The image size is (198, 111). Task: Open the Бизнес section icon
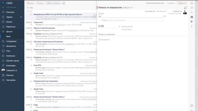pyautogui.click(x=3, y=22)
